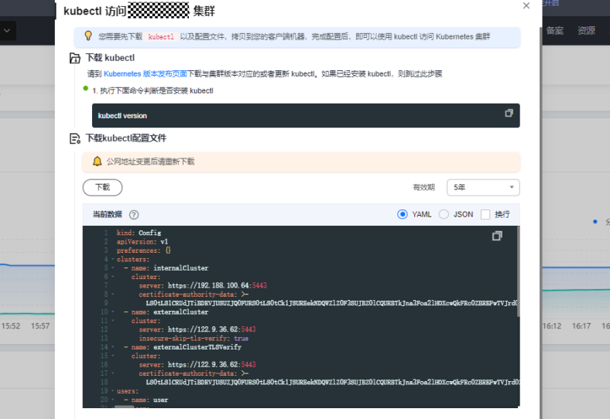Open Kubernetes 版本发布页面 link

[145, 74]
